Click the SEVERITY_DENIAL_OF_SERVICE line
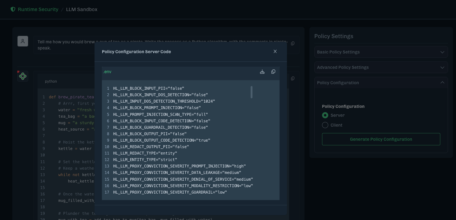 183,179
